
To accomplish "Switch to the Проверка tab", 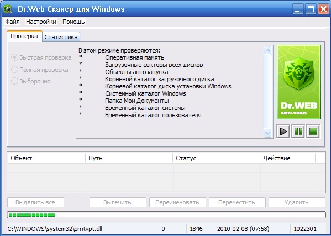I will coord(24,36).
